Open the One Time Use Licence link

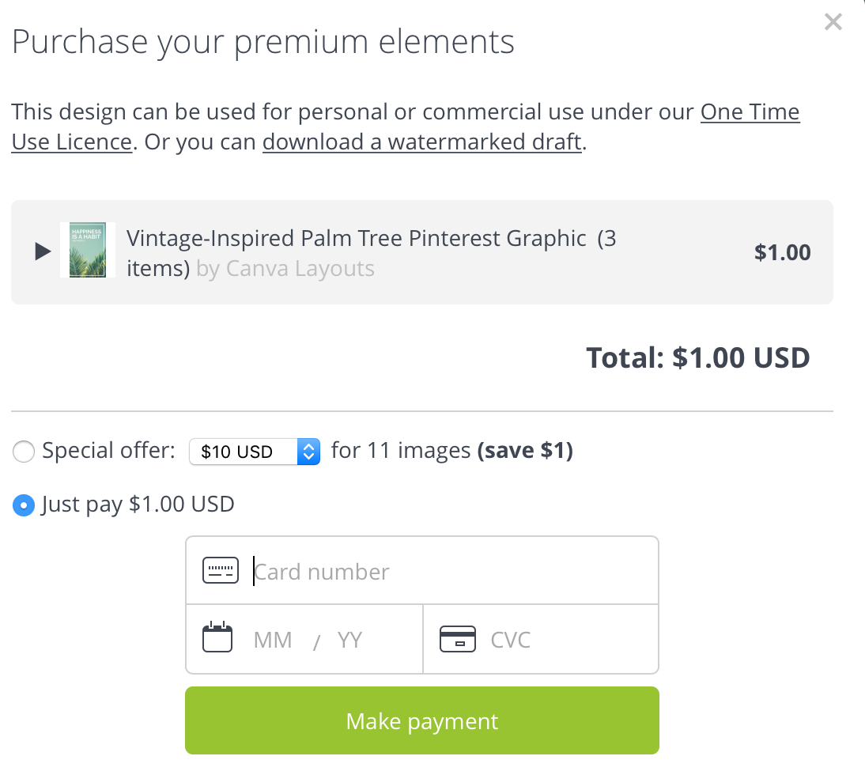click(x=406, y=127)
